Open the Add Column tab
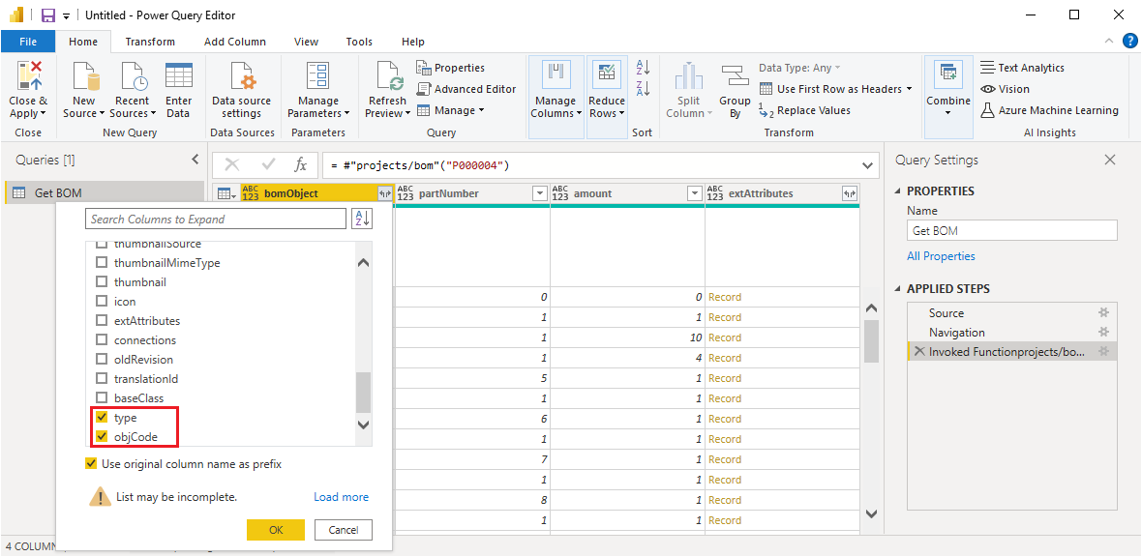 [235, 42]
